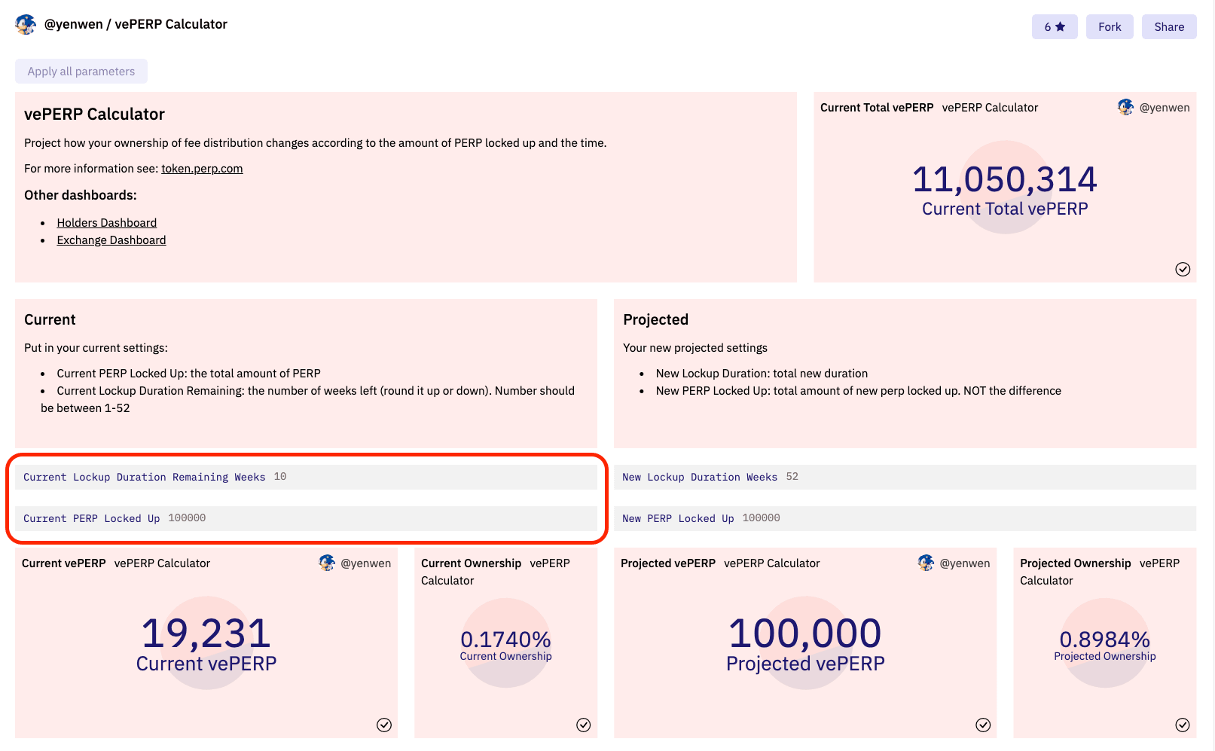Viewport: 1215px width, 751px height.
Task: Click checkmark status icon on Current Total vePERP card
Action: [x=1183, y=269]
